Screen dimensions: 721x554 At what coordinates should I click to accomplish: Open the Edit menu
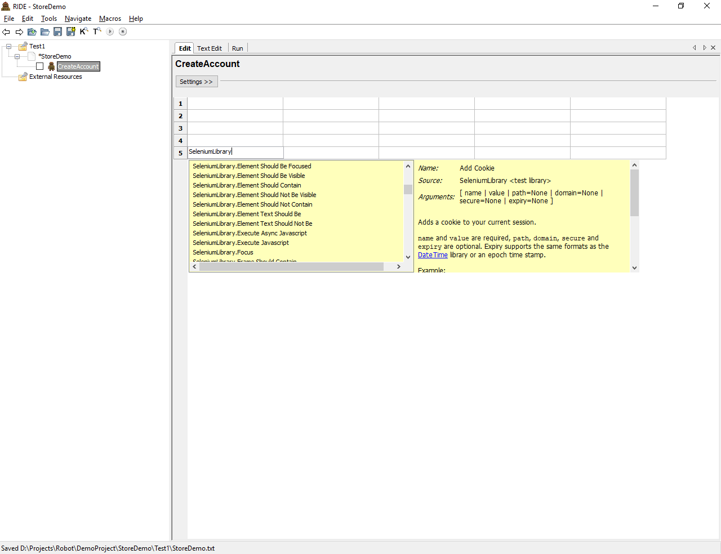point(28,19)
